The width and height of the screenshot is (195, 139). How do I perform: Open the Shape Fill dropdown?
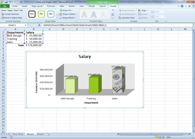click(x=66, y=10)
